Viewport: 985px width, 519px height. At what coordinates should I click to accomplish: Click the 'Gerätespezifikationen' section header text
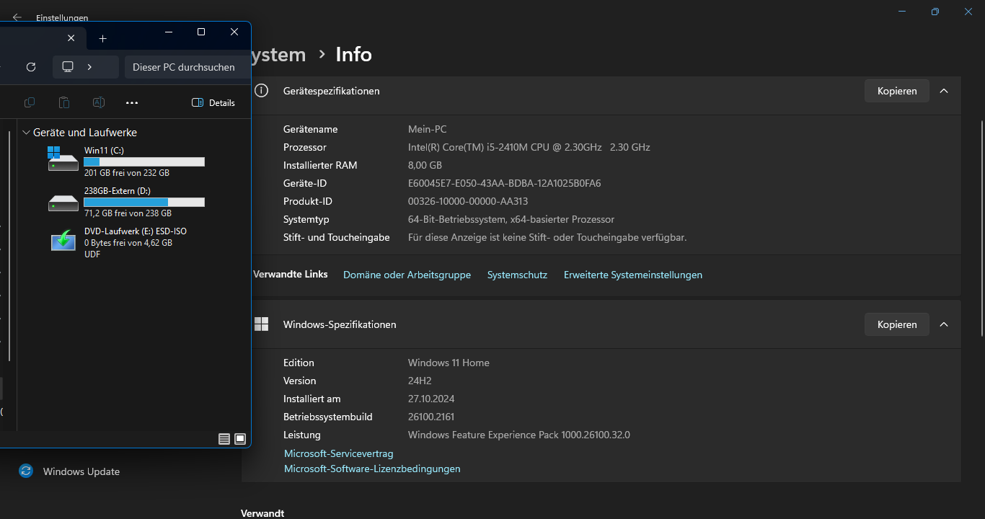[332, 91]
